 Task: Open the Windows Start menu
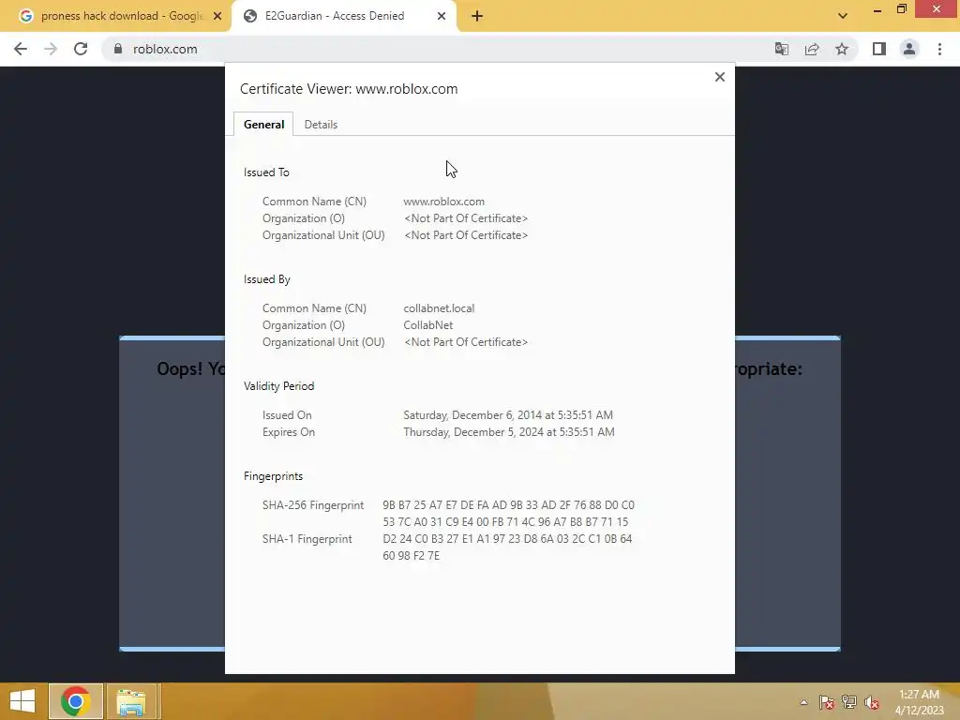pyautogui.click(x=22, y=701)
